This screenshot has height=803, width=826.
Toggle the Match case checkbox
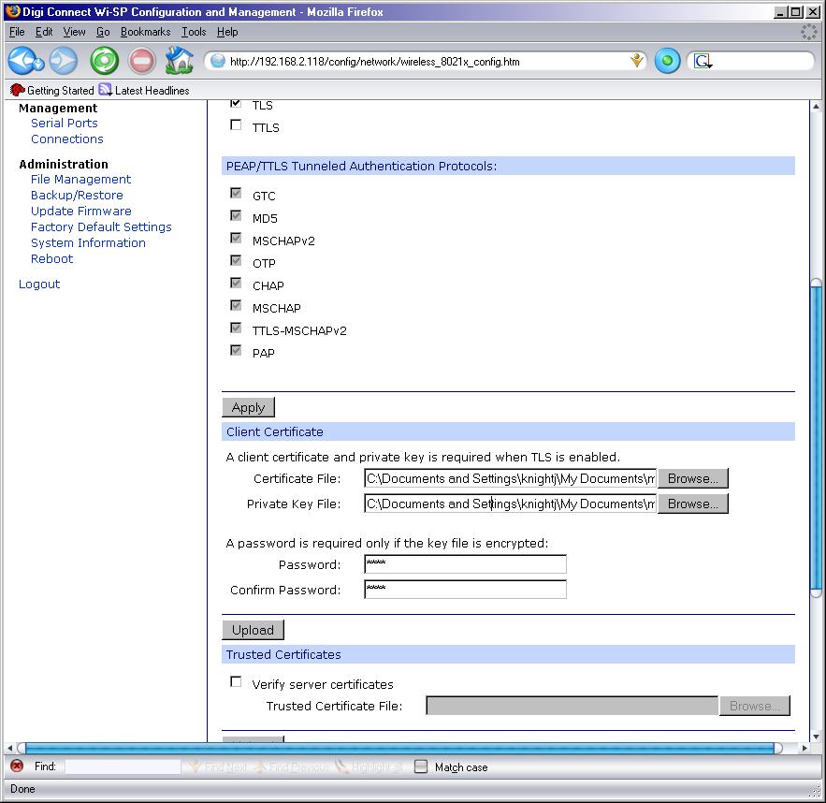coord(421,766)
